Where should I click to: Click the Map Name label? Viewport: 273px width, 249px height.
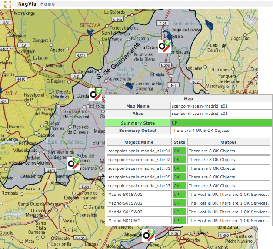(x=138, y=106)
